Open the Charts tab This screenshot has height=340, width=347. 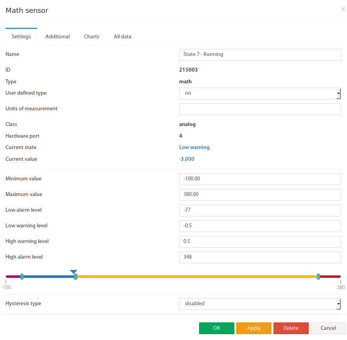point(92,36)
